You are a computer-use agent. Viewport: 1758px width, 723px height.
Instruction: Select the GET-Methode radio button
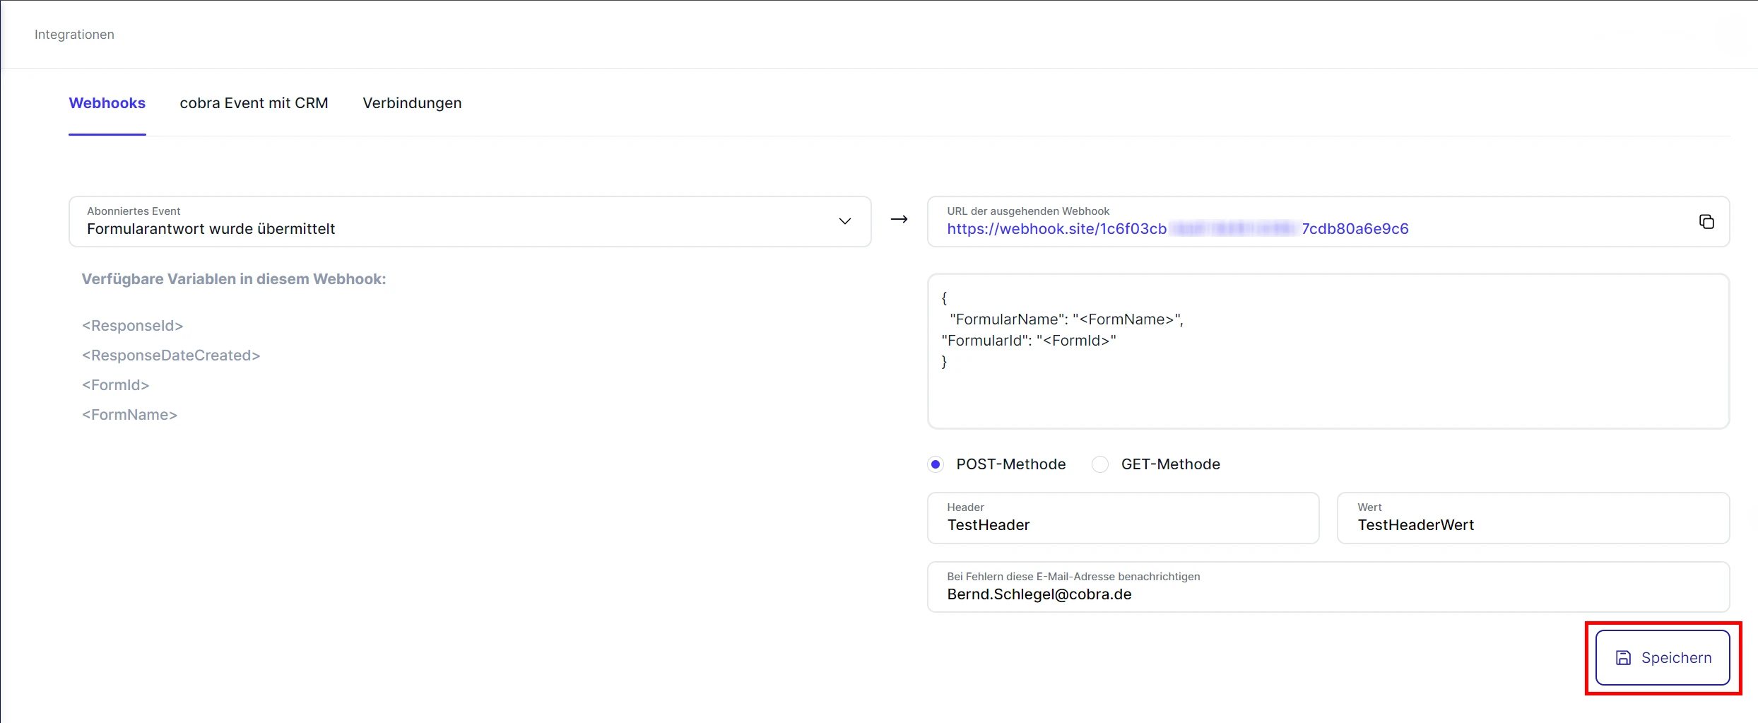click(1099, 464)
